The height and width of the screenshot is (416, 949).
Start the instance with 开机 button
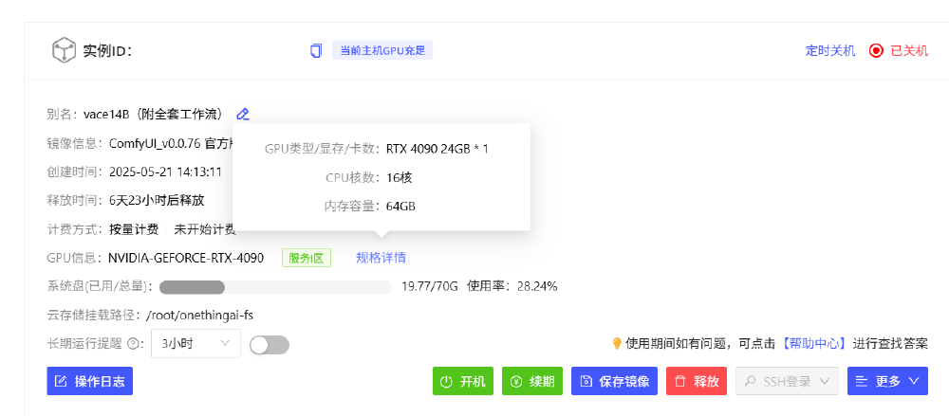pos(463,381)
